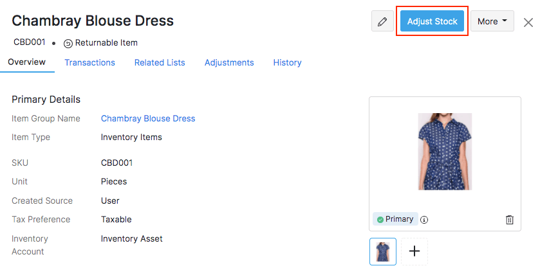
Task: Click the returnable item icon
Action: pos(68,44)
